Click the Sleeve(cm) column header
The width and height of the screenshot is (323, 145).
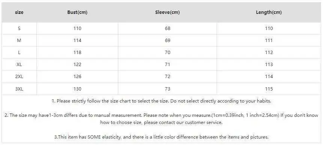168,12
